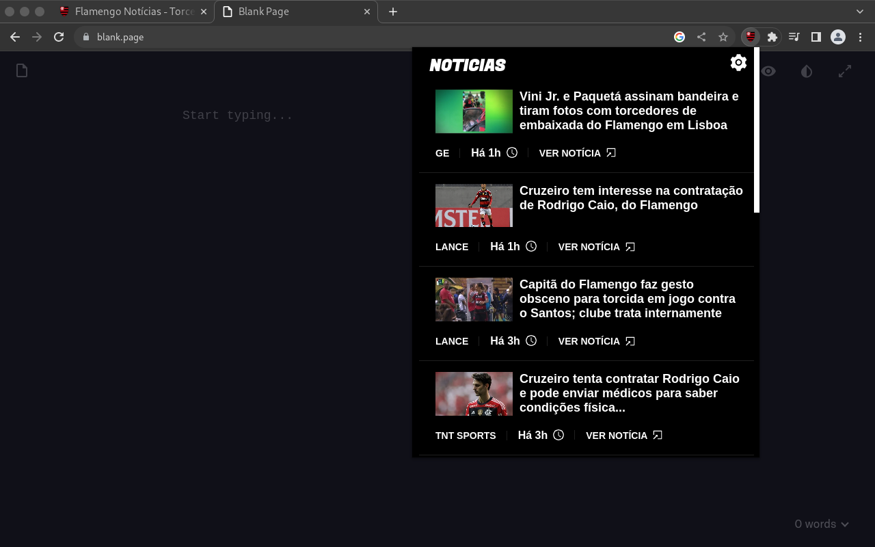Toggle the eye preview on Blank Page
Viewport: 875px width, 547px height.
[x=768, y=71]
